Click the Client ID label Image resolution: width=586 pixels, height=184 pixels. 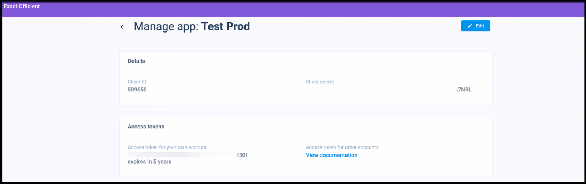pyautogui.click(x=137, y=82)
